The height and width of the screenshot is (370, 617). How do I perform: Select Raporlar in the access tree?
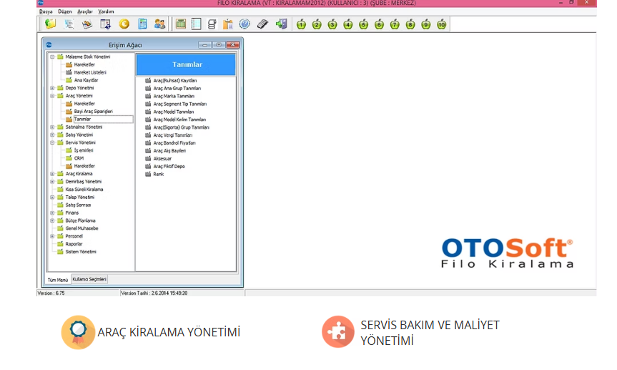(74, 244)
